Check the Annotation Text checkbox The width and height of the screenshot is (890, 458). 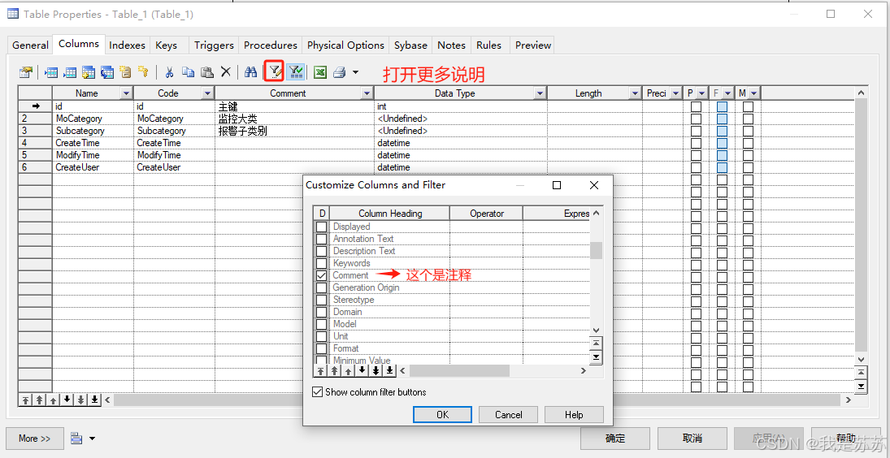click(321, 240)
